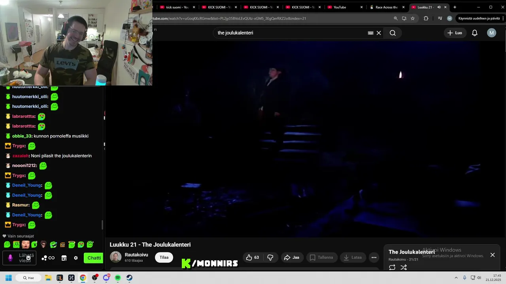Bookmark this page with the star icon
Image resolution: width=506 pixels, height=284 pixels.
pyautogui.click(x=413, y=19)
